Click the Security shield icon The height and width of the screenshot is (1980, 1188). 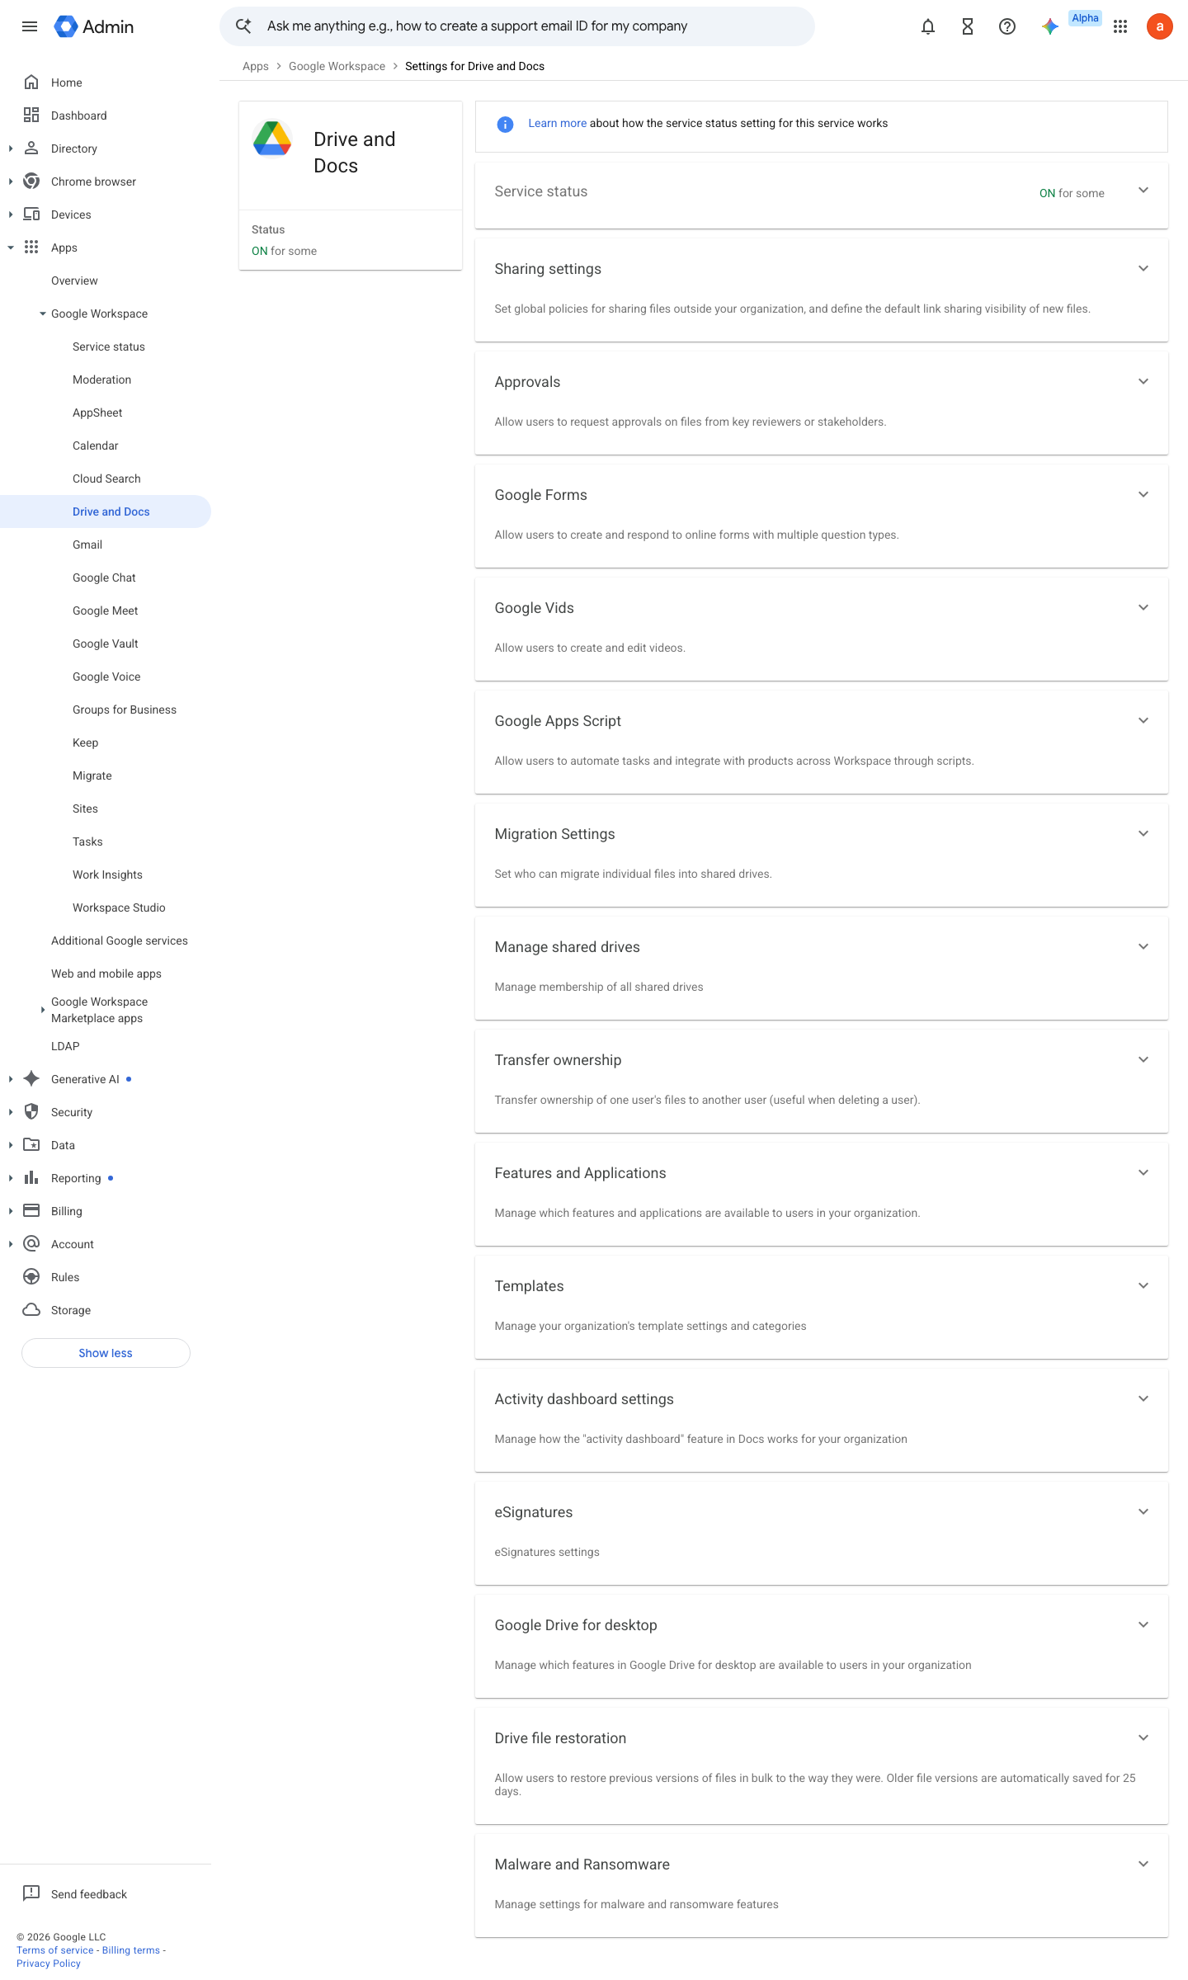[31, 1112]
